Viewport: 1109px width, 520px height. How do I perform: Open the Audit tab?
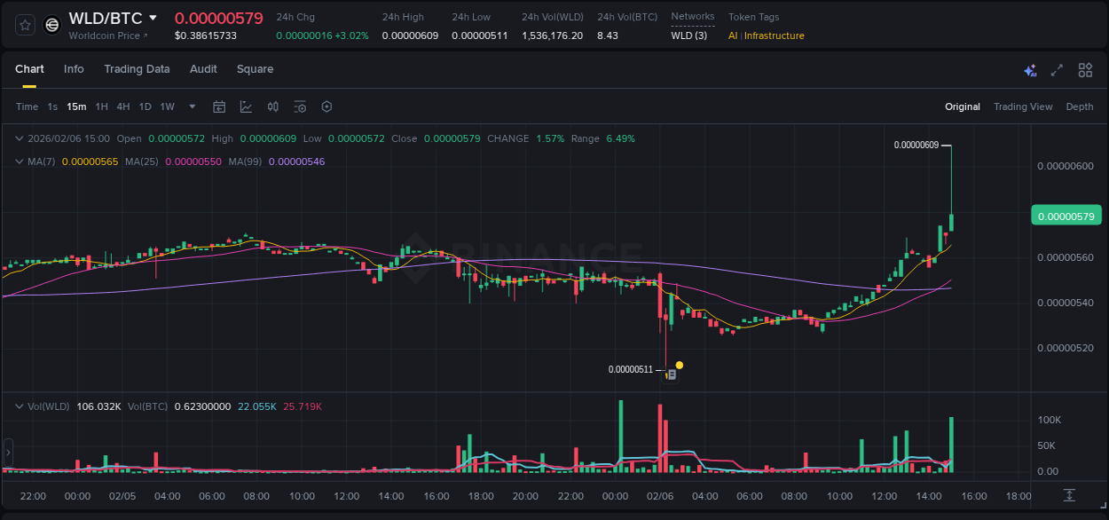tap(203, 69)
